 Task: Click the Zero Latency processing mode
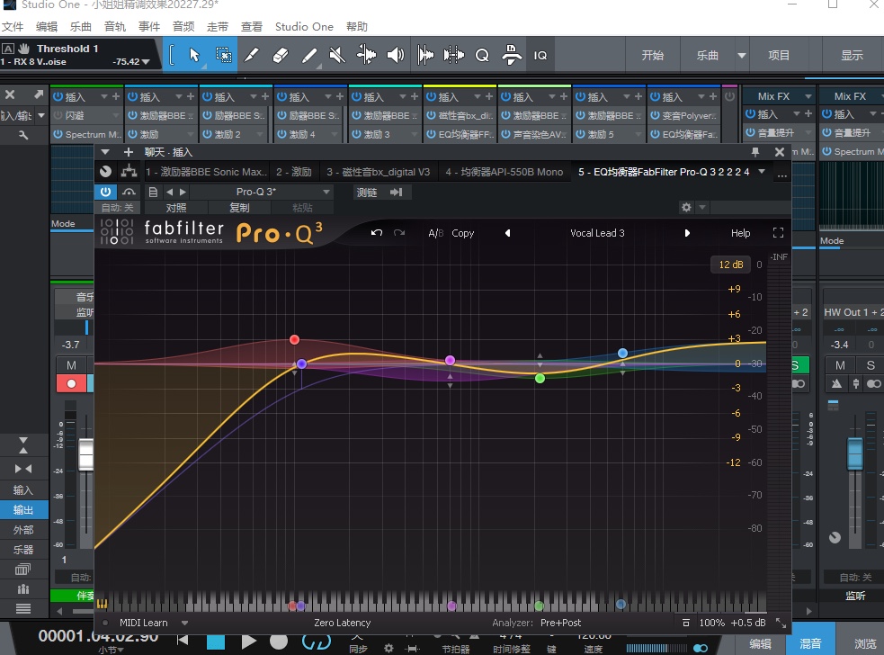(x=343, y=623)
